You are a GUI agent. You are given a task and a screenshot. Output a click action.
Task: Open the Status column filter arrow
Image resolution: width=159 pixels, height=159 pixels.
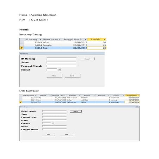coord(123,95)
